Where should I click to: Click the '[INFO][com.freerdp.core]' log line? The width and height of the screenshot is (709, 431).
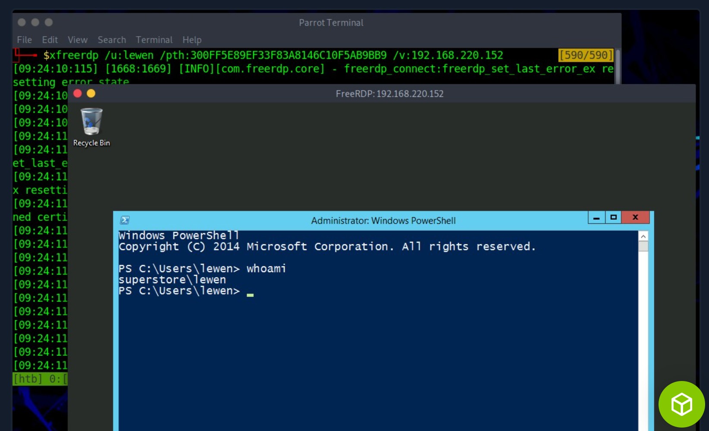313,69
